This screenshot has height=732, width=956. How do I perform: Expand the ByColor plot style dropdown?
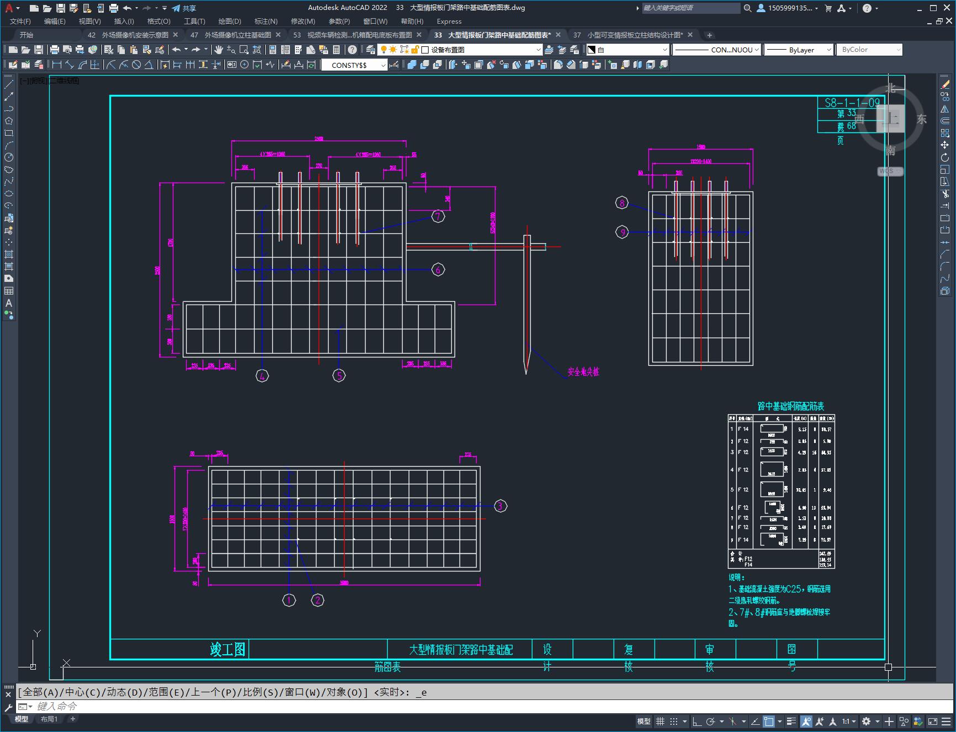(x=869, y=50)
